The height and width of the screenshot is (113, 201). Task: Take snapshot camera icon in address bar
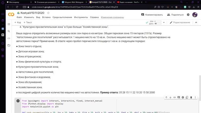click(x=159, y=7)
